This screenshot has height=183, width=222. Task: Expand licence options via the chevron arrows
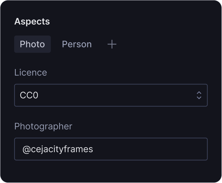click(x=199, y=95)
